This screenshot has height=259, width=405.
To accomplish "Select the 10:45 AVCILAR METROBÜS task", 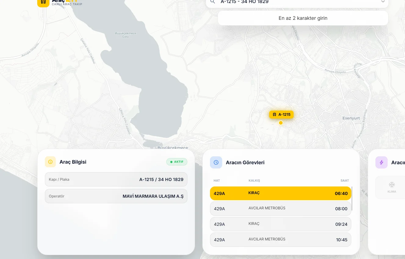I will pyautogui.click(x=280, y=240).
